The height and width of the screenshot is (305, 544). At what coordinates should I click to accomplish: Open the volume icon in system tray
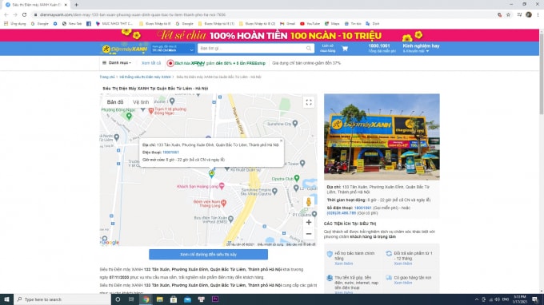(x=497, y=299)
